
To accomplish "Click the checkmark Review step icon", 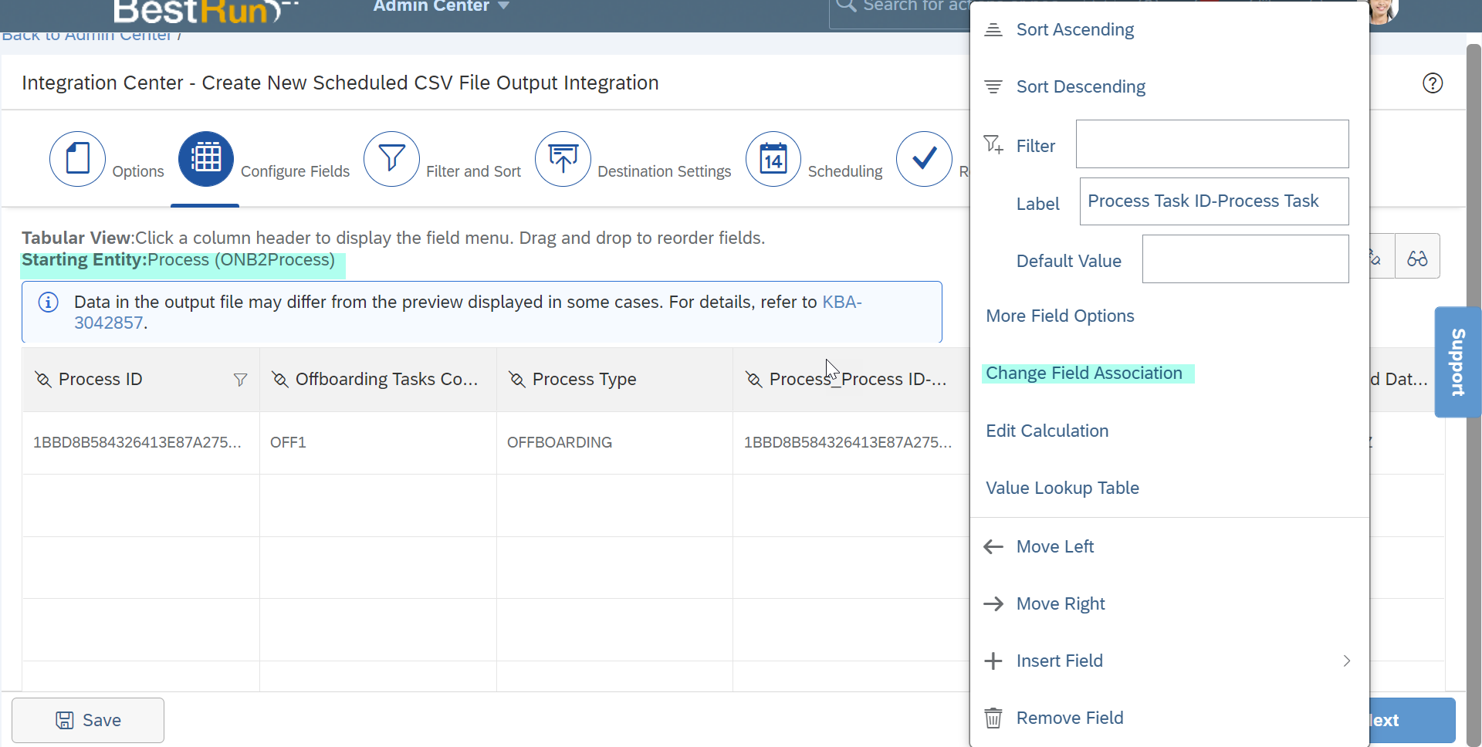I will pyautogui.click(x=924, y=159).
